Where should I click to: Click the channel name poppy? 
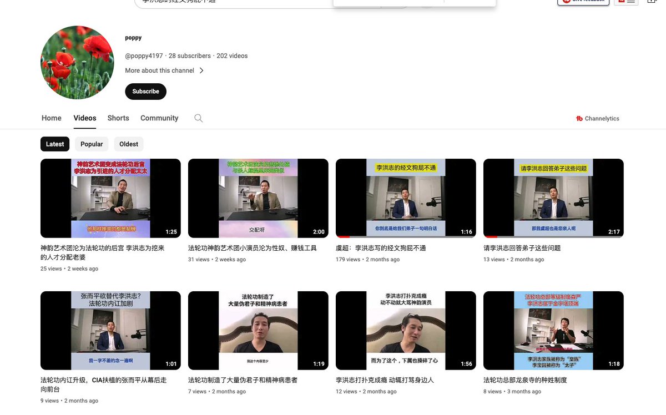tap(133, 38)
